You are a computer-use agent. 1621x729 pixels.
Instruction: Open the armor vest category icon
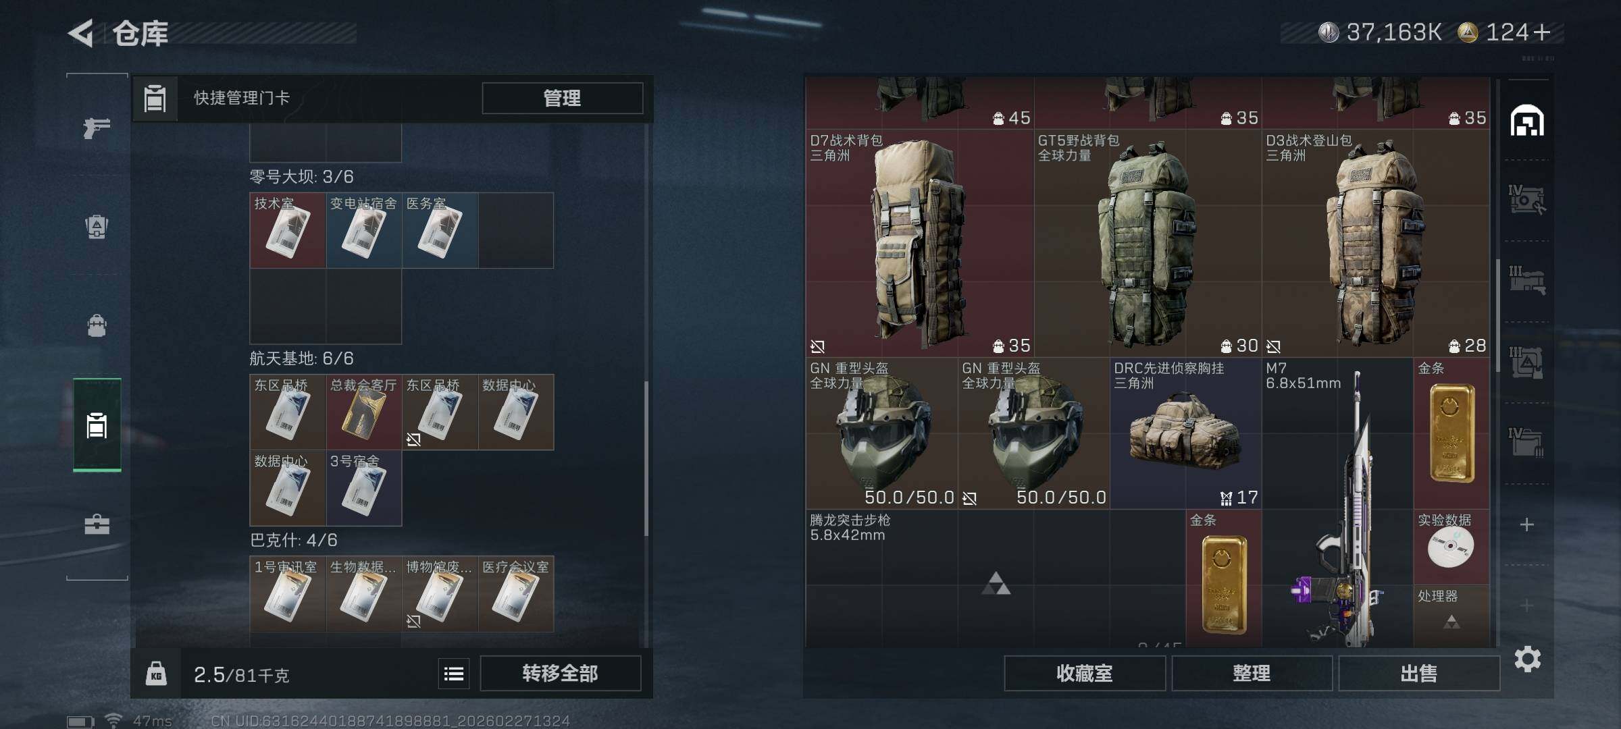(x=97, y=226)
